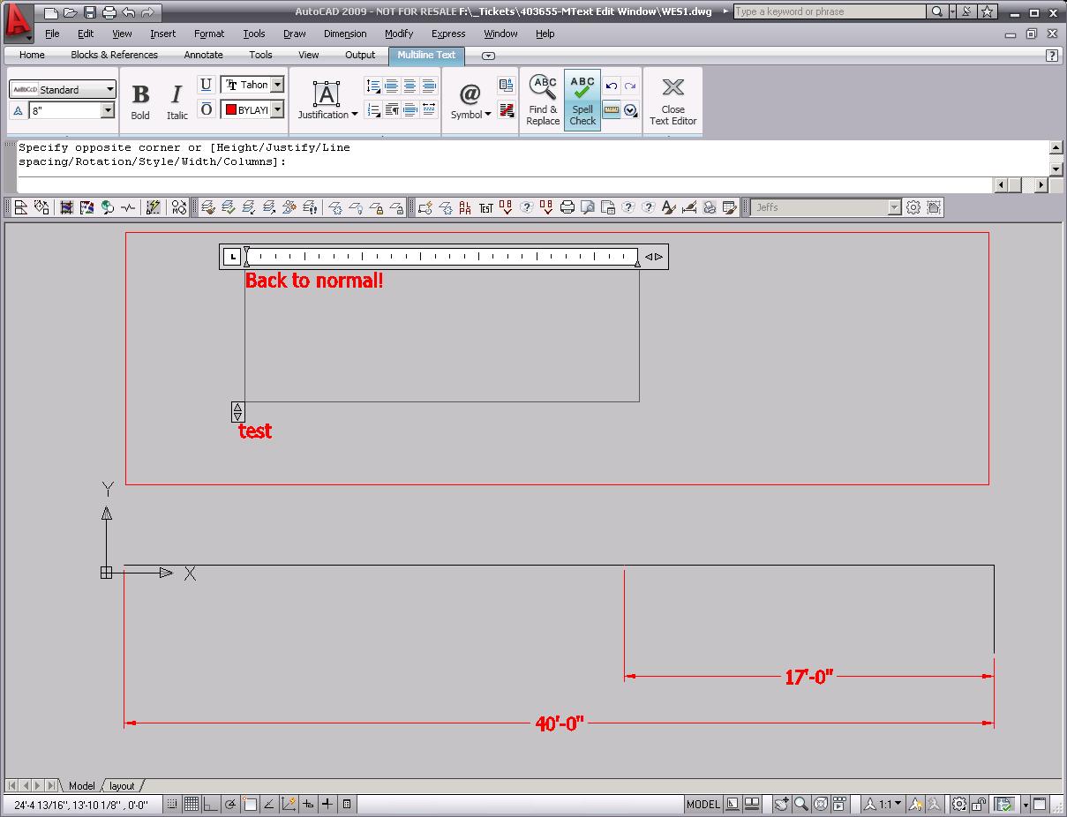Open the ribbon Help question mark

tap(1051, 55)
